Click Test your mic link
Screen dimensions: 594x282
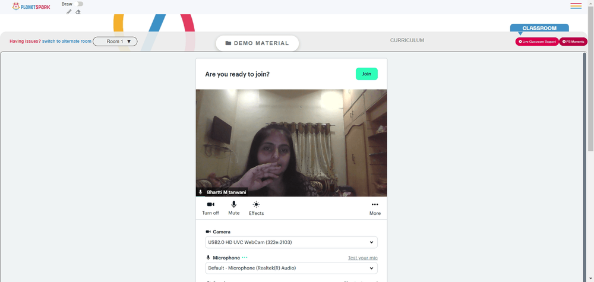(x=362, y=258)
